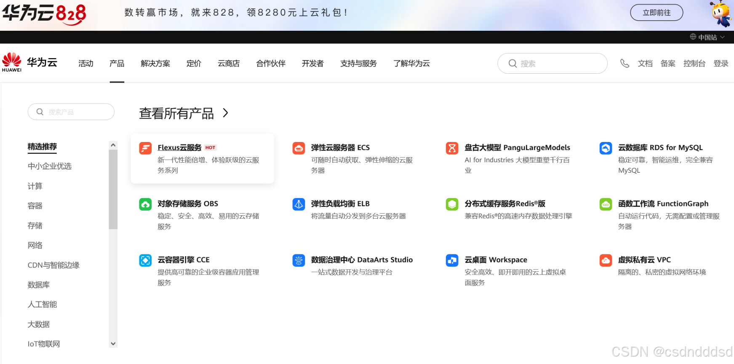Screen dimensions: 734x364
Task: Click the 数据治理中心 DataArts Studio icon
Action: tap(299, 260)
